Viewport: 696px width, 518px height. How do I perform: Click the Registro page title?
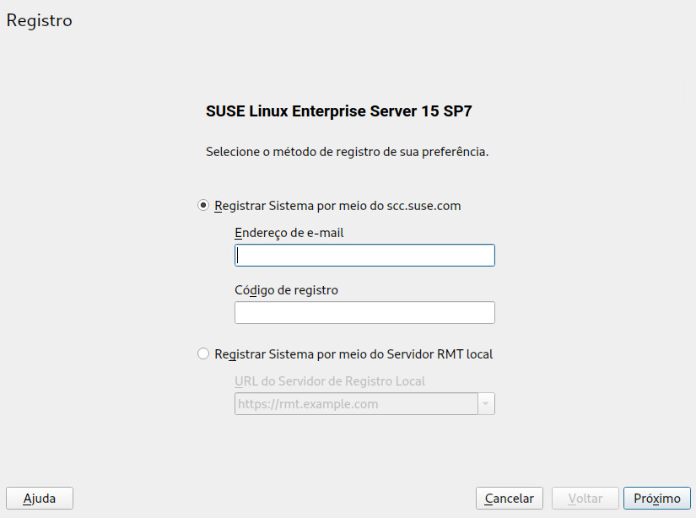point(40,21)
